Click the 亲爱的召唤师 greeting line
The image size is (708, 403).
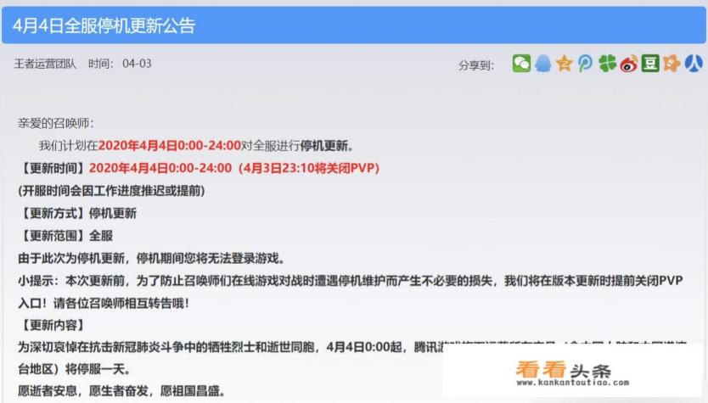55,123
